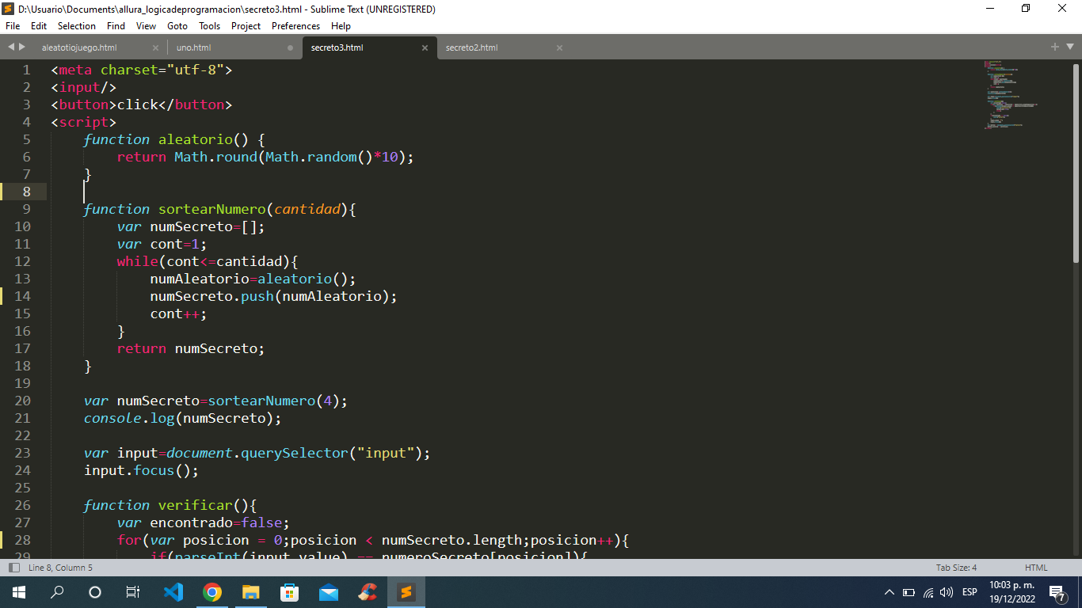Create a new tab with plus icon
Viewport: 1082px width, 608px height.
tap(1055, 47)
